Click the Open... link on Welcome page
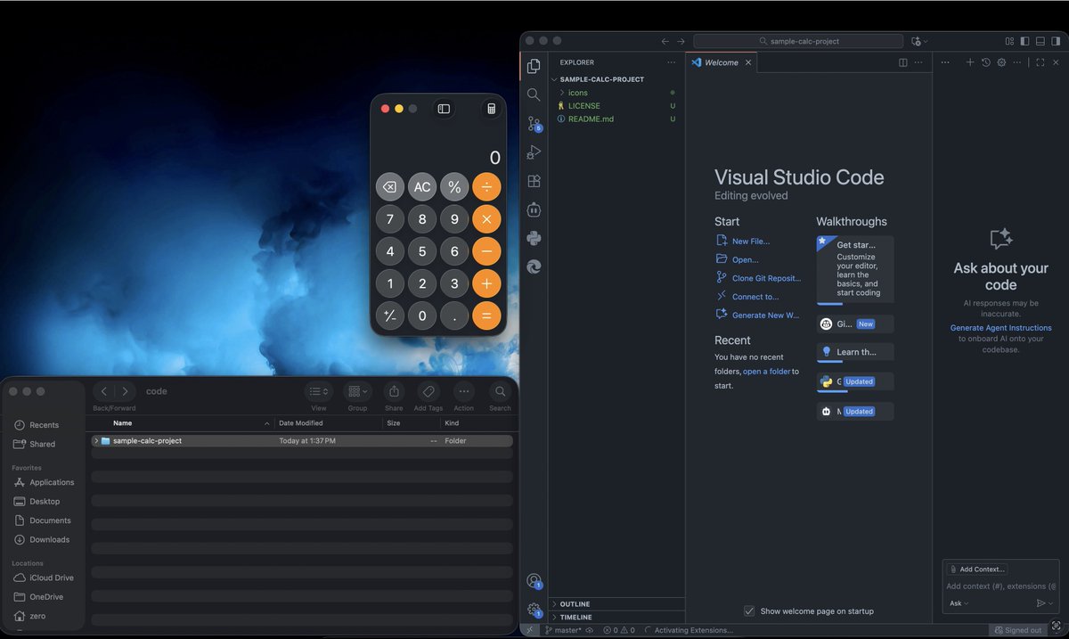 tap(745, 260)
